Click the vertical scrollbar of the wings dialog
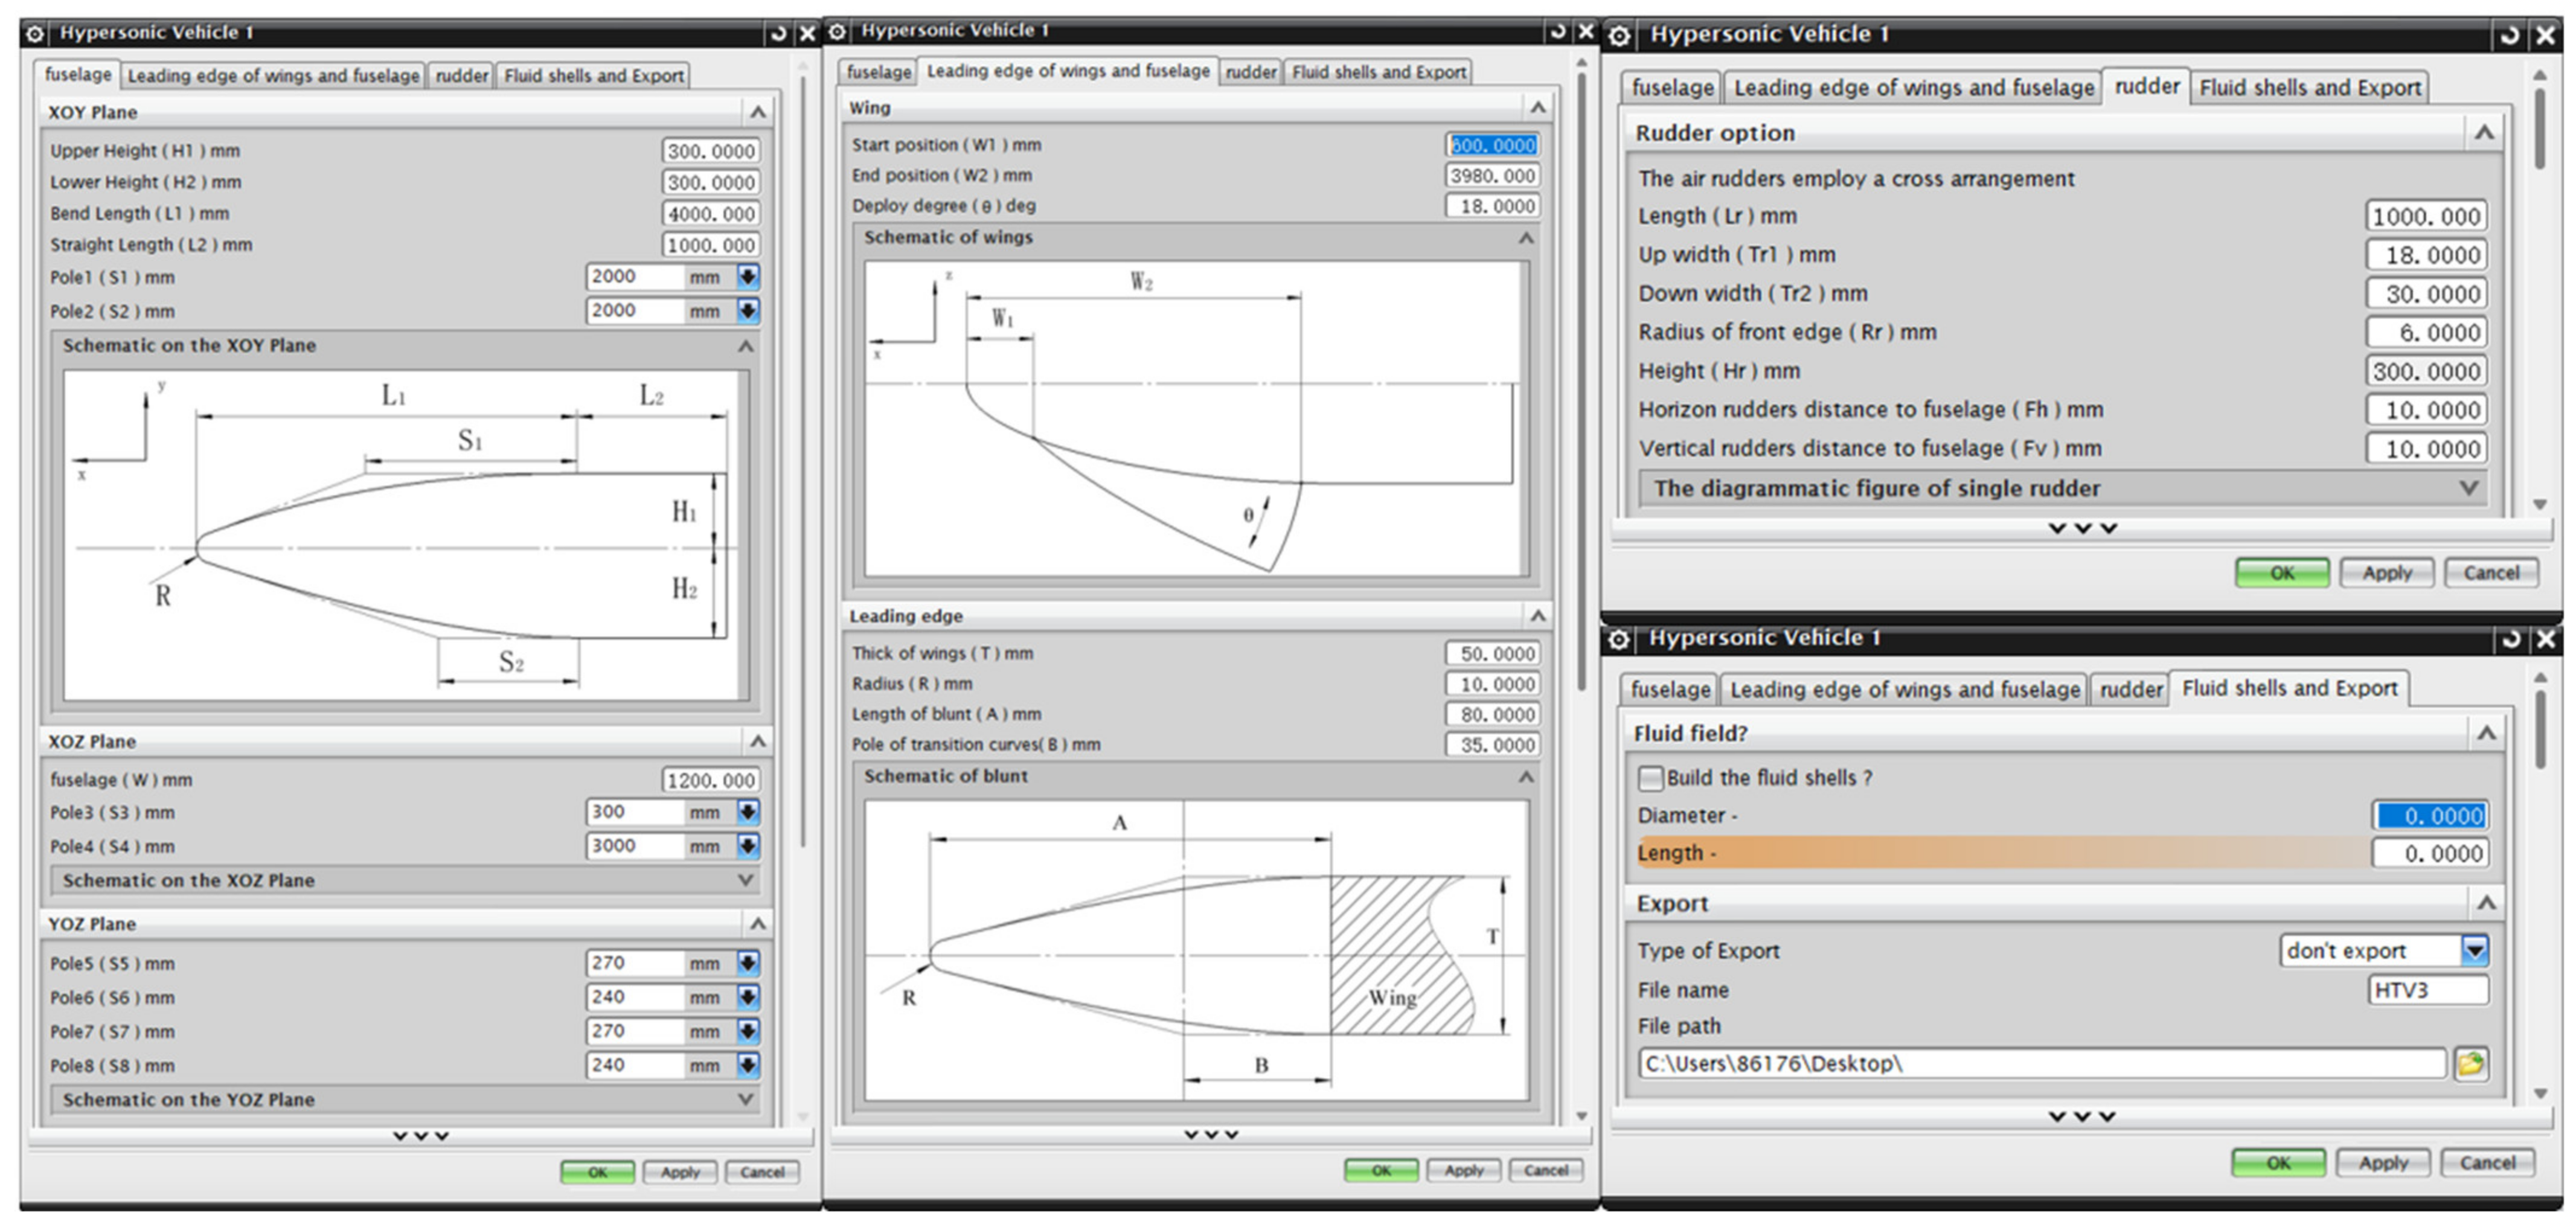 [x=1581, y=380]
